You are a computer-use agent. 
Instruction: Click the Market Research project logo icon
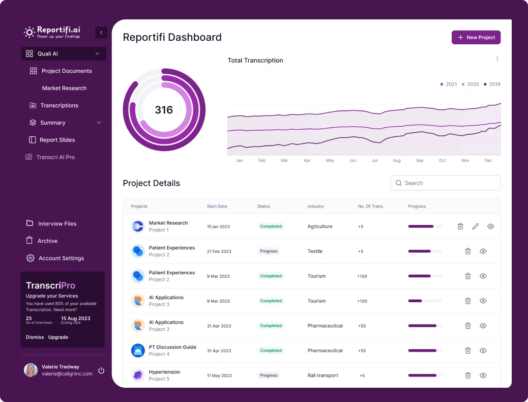click(x=138, y=226)
